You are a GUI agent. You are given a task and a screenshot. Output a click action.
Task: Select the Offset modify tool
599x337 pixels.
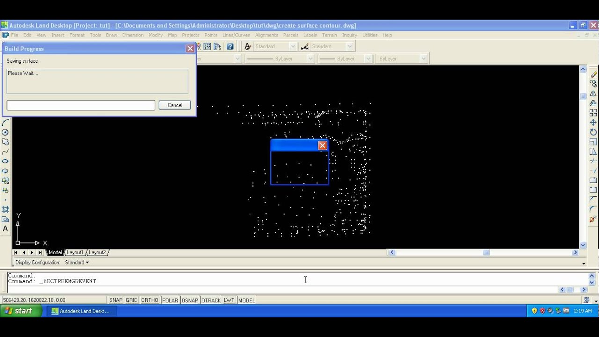point(593,103)
